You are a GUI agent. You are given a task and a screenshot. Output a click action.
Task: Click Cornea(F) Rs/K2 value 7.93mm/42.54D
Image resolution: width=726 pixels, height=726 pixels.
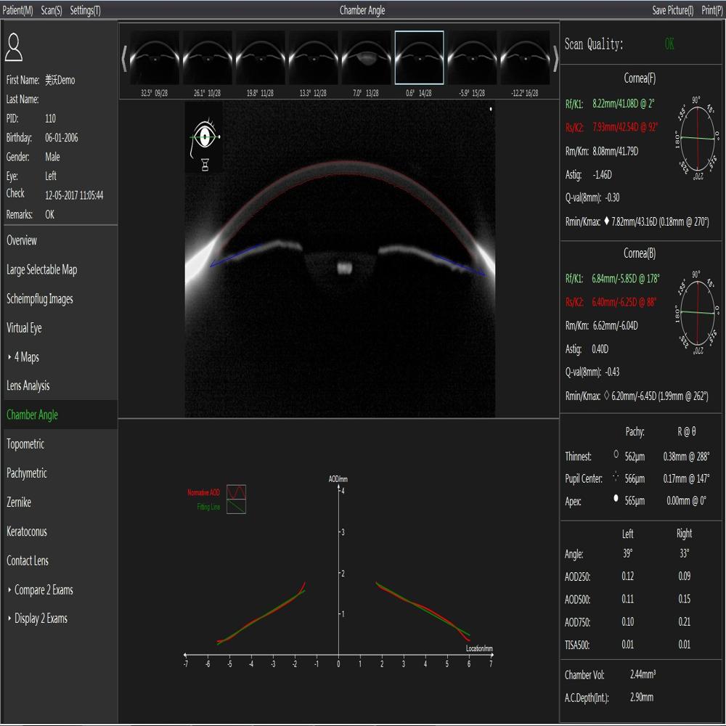625,127
